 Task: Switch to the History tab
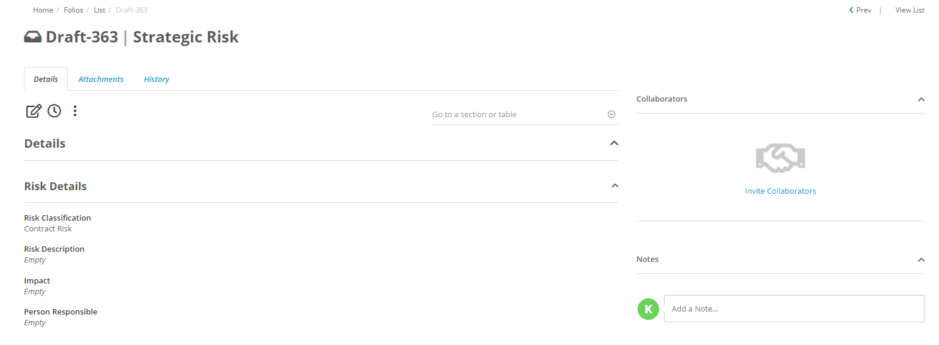click(x=156, y=79)
